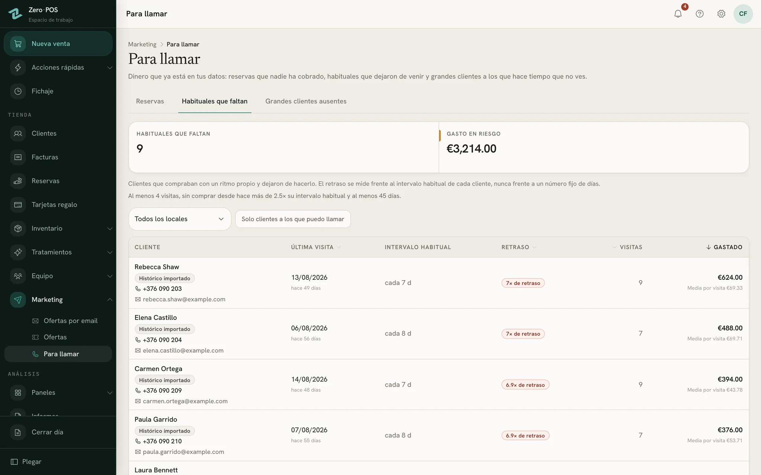Open the settings gear icon

721,14
